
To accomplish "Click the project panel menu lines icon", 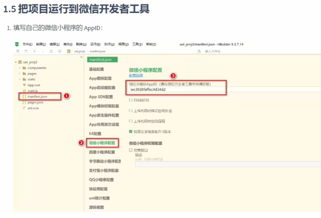I will pos(82,57).
